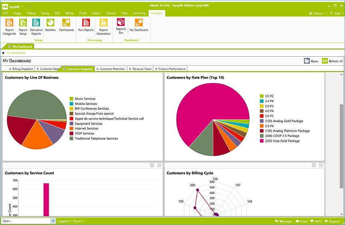Screen dimensions: 345x225
Task: Open the Reports Bin
Action: coord(121,26)
